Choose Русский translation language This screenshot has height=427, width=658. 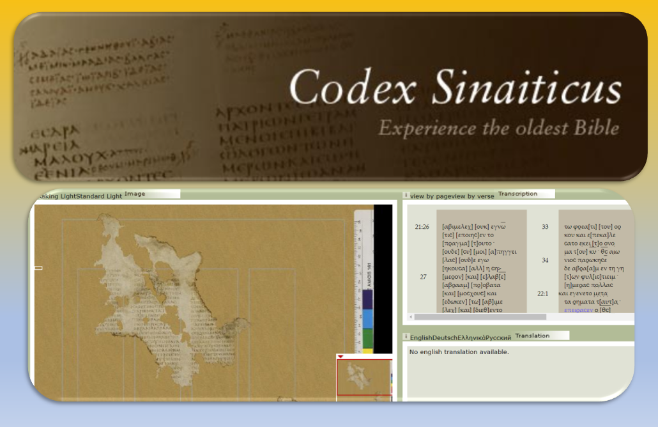(x=498, y=338)
